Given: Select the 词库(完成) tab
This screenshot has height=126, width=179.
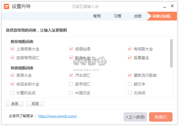Looking at the screenshot, I should tap(162, 16).
